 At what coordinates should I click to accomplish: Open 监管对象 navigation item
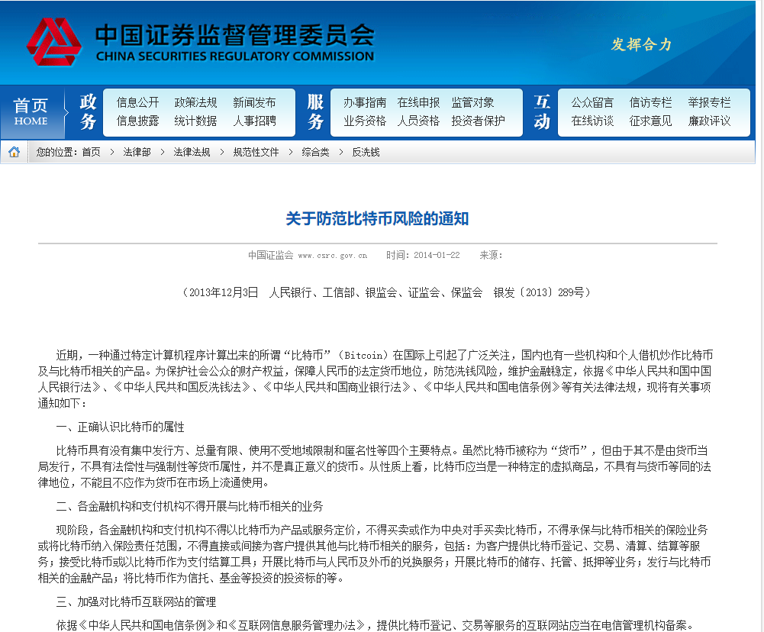[x=472, y=102]
